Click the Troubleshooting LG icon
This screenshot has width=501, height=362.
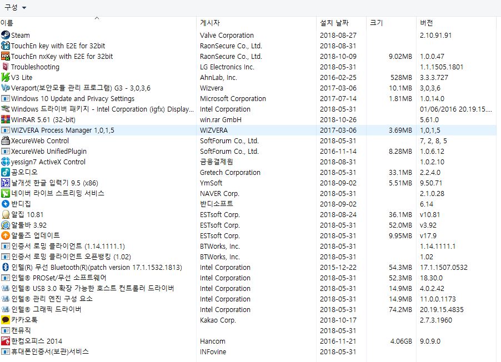pos(6,67)
